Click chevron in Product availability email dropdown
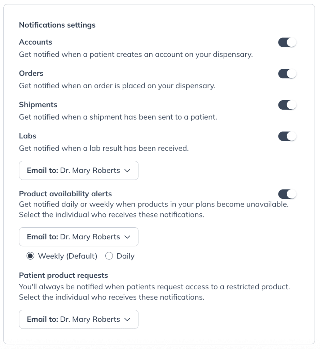The width and height of the screenshot is (320, 349). coord(127,237)
